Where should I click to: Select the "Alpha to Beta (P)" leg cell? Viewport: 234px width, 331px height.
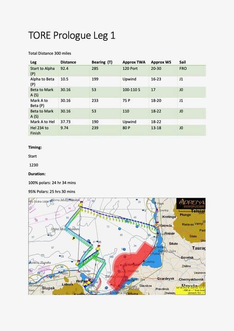[42, 81]
